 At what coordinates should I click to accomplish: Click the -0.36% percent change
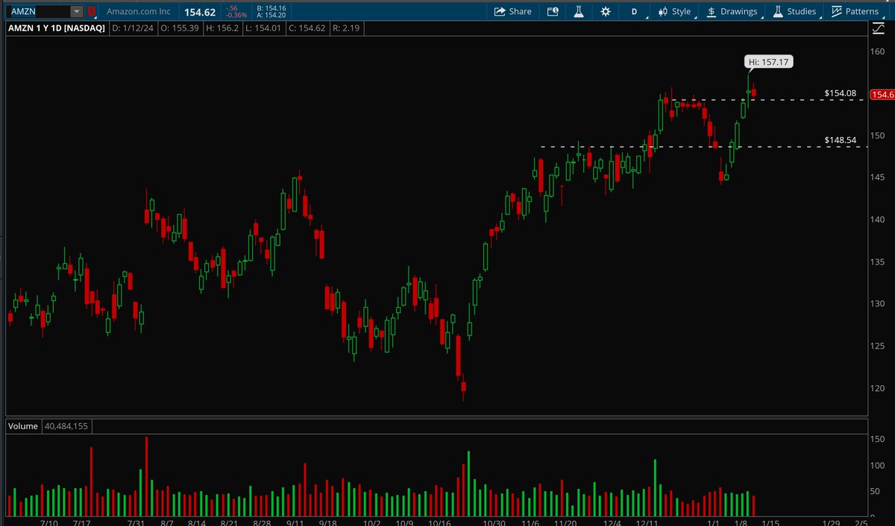pyautogui.click(x=235, y=15)
